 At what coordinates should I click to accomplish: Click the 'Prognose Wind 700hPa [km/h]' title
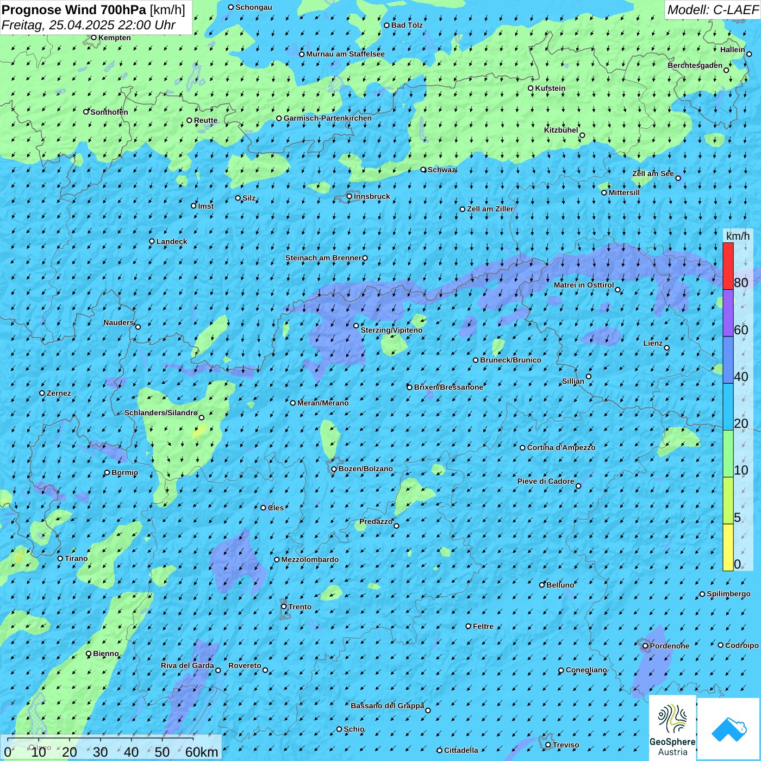(x=93, y=10)
